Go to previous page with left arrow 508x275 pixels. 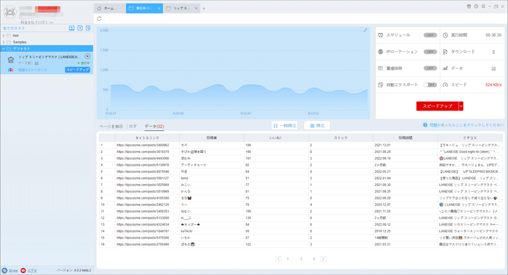[x=278, y=258]
